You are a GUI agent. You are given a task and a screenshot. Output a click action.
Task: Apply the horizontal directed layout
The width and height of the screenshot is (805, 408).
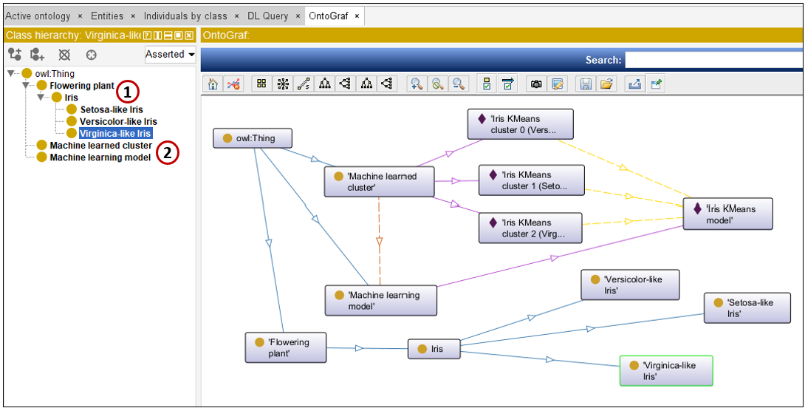387,84
